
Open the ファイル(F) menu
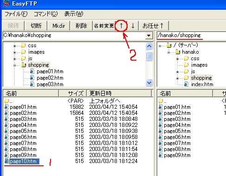[x=16, y=14]
